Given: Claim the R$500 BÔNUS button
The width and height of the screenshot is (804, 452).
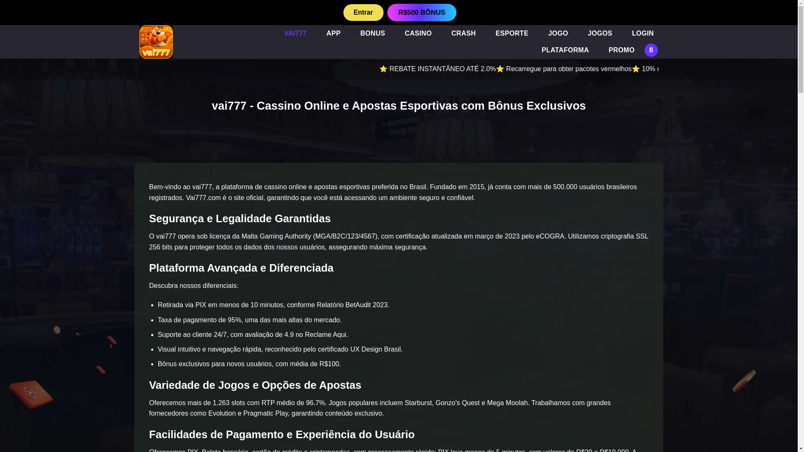Looking at the screenshot, I should pos(421,13).
